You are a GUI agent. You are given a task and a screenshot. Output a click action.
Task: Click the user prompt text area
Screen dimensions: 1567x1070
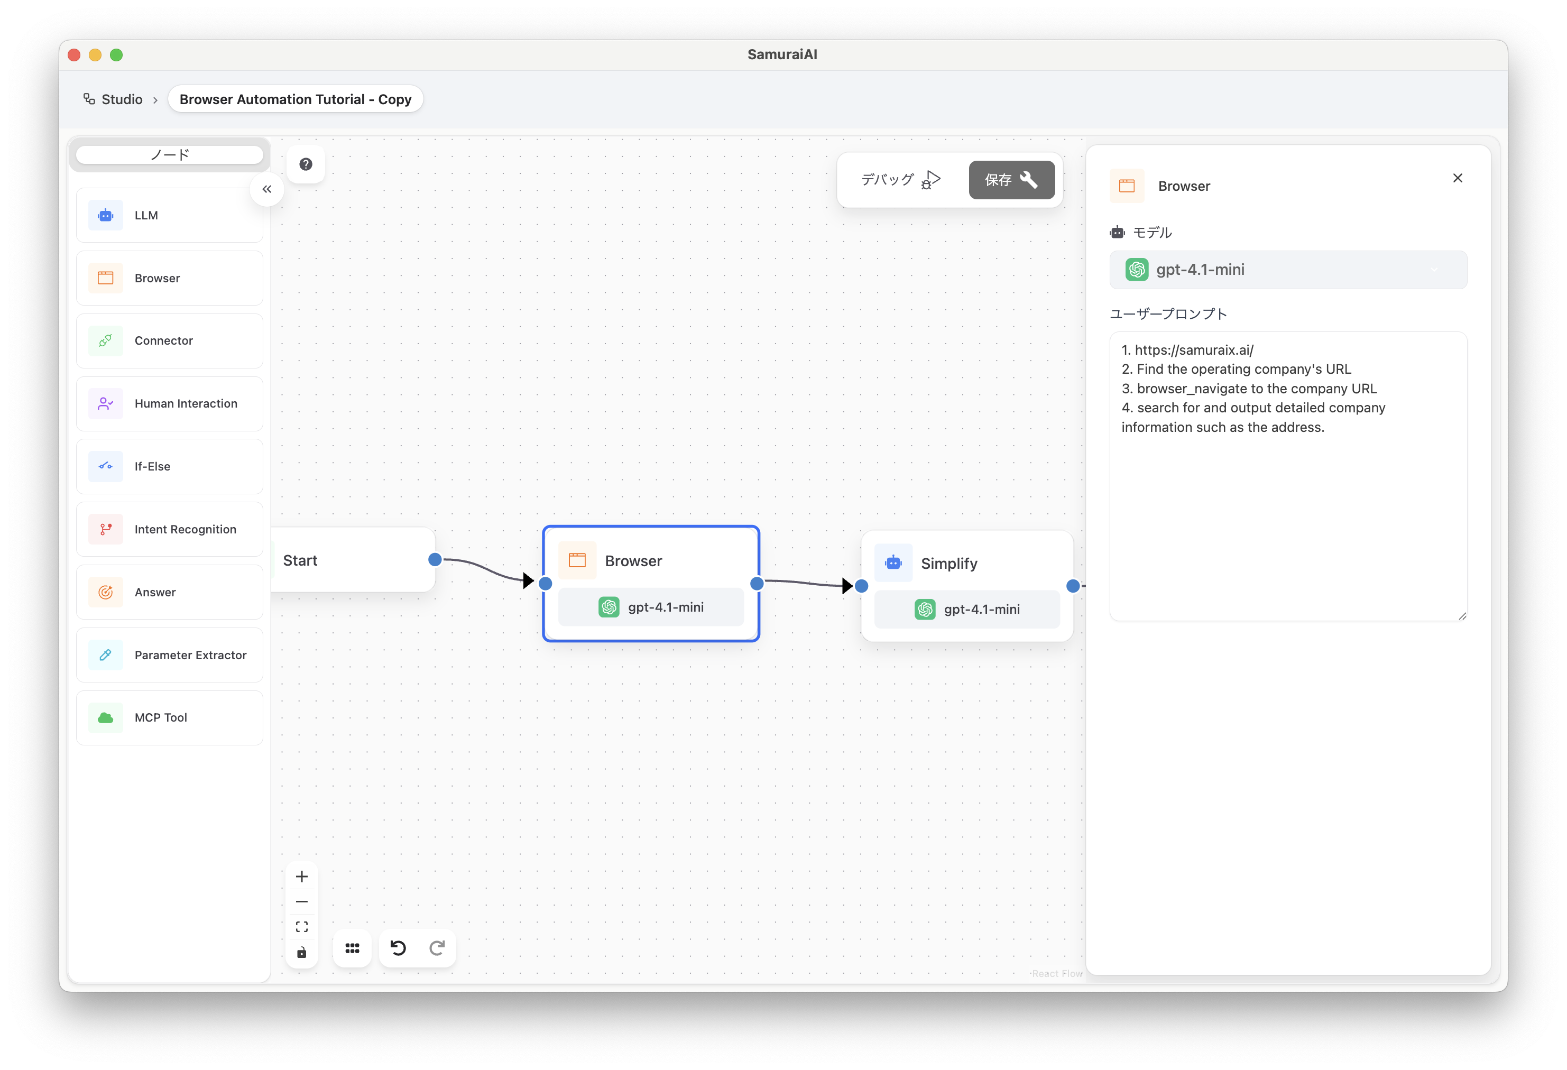pos(1288,476)
